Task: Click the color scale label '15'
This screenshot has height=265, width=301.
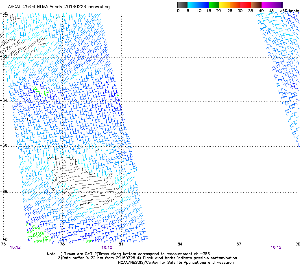Action: 209,11
